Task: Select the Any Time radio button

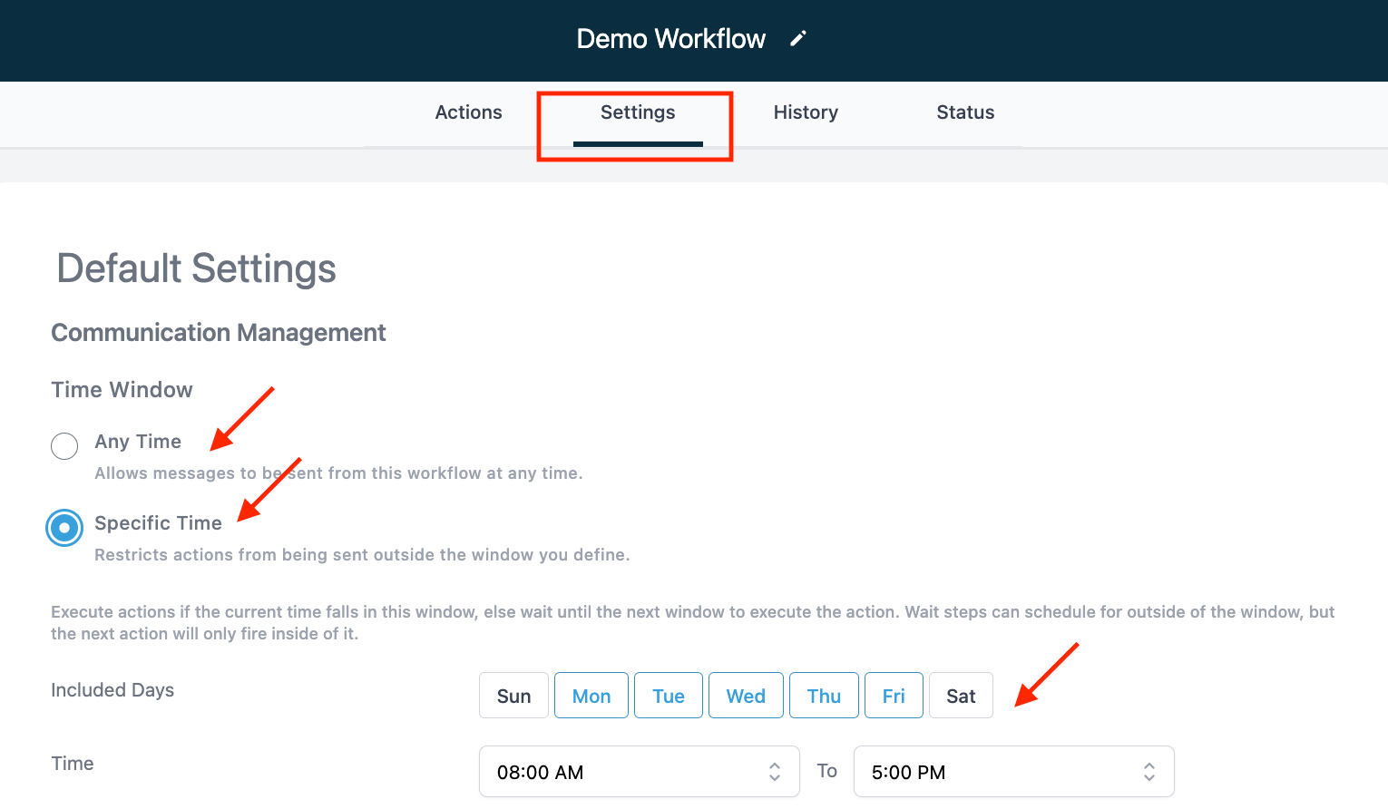Action: click(64, 446)
